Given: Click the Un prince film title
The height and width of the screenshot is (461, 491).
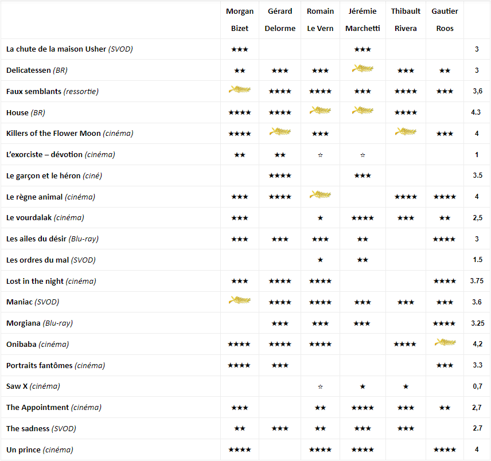Looking at the screenshot, I should pos(24,450).
